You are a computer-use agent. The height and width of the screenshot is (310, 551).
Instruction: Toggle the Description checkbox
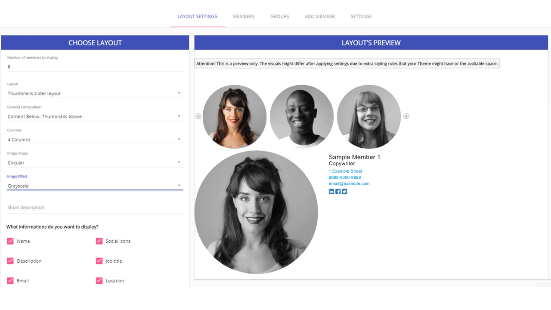point(10,261)
